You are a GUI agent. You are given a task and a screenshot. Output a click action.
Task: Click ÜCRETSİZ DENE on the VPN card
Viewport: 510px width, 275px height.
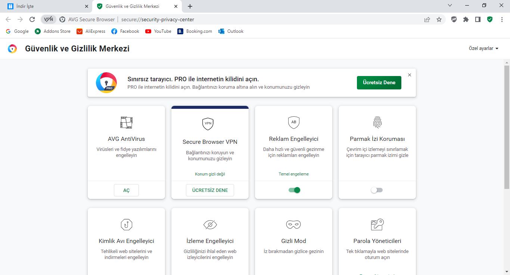[210, 190]
